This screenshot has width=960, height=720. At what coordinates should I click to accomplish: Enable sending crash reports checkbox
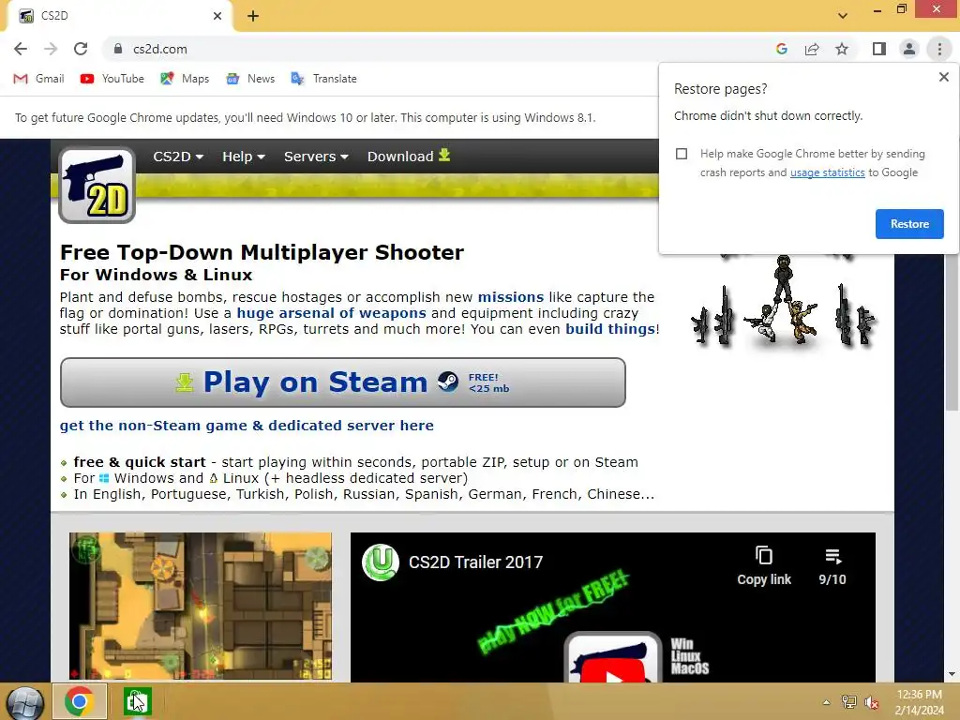click(x=682, y=154)
